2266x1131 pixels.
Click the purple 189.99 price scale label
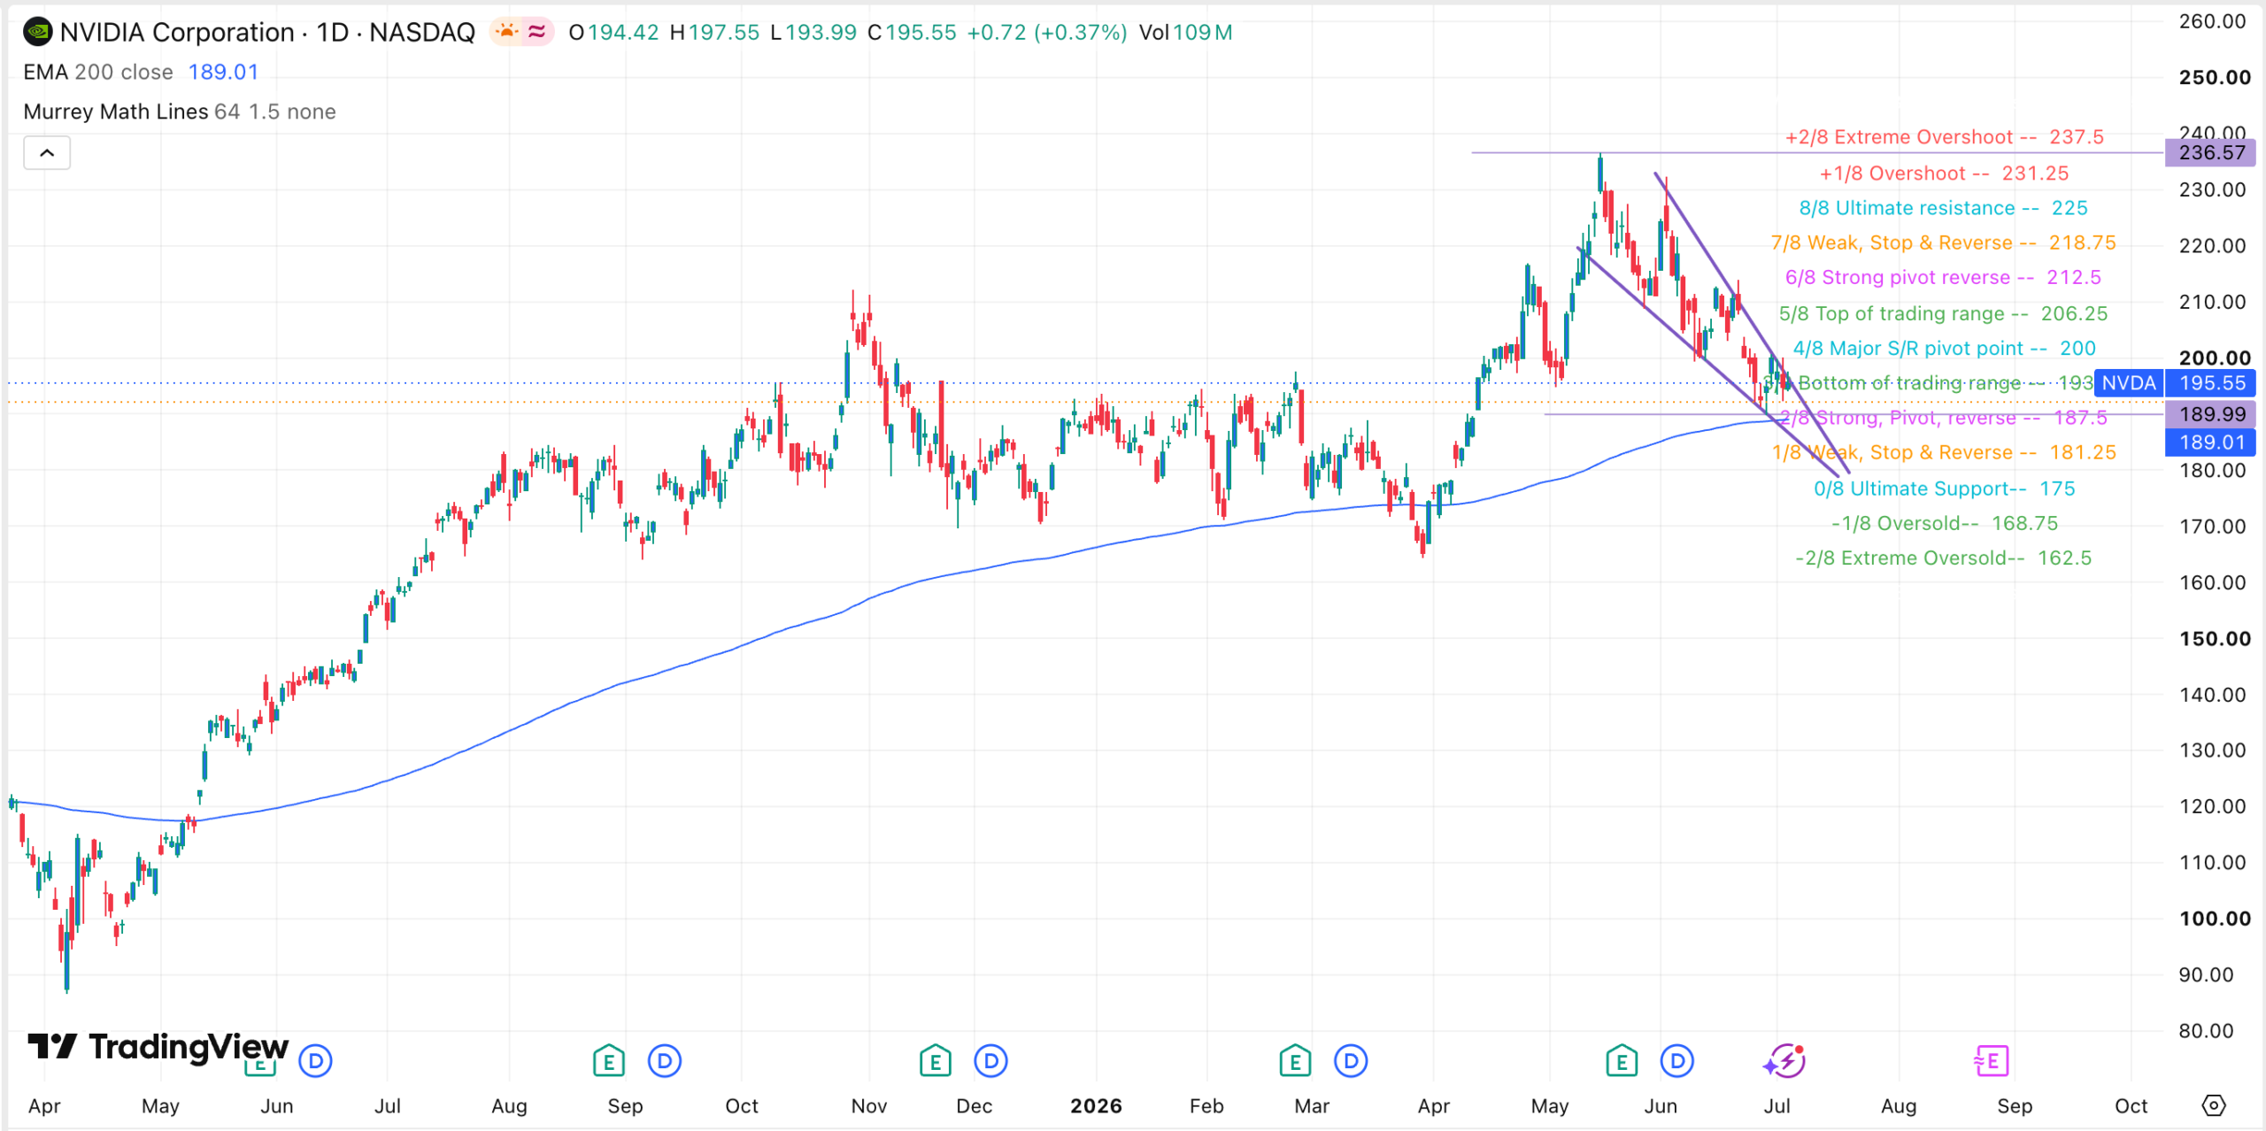click(2210, 413)
